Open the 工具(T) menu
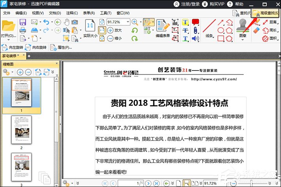The image size is (281, 187). (106, 13)
